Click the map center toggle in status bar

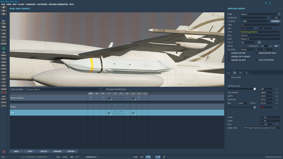158,157
